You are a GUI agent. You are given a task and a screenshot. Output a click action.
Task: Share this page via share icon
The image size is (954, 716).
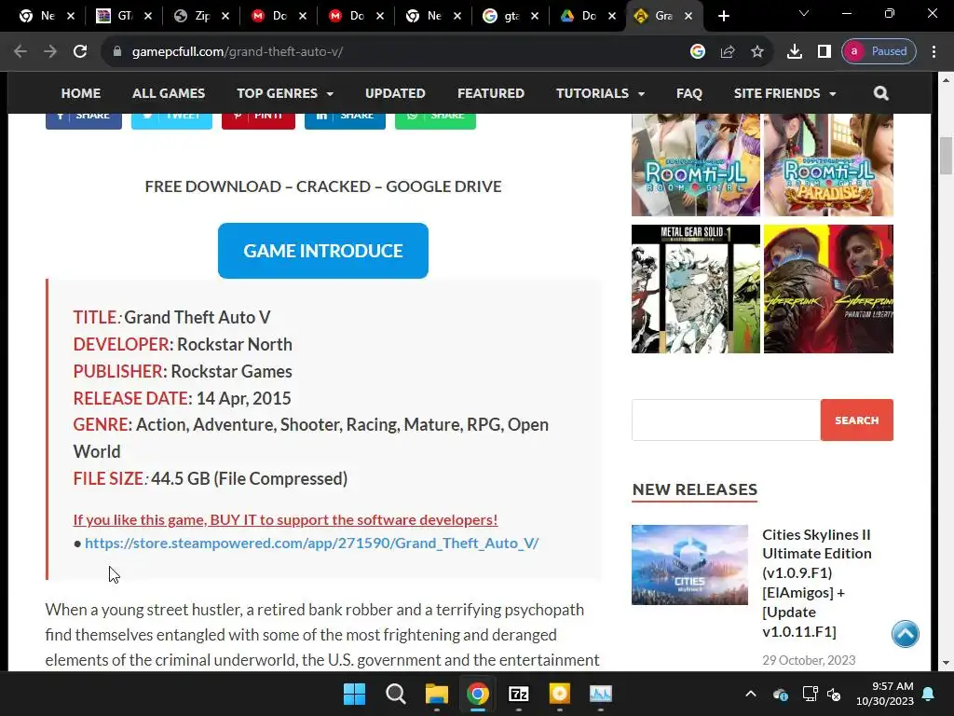click(727, 52)
